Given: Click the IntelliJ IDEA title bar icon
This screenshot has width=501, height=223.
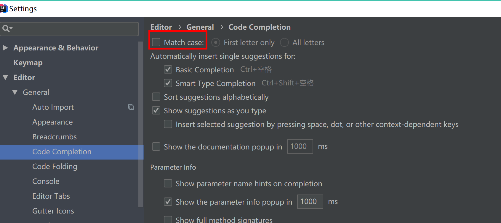Looking at the screenshot, I should tap(4, 8).
